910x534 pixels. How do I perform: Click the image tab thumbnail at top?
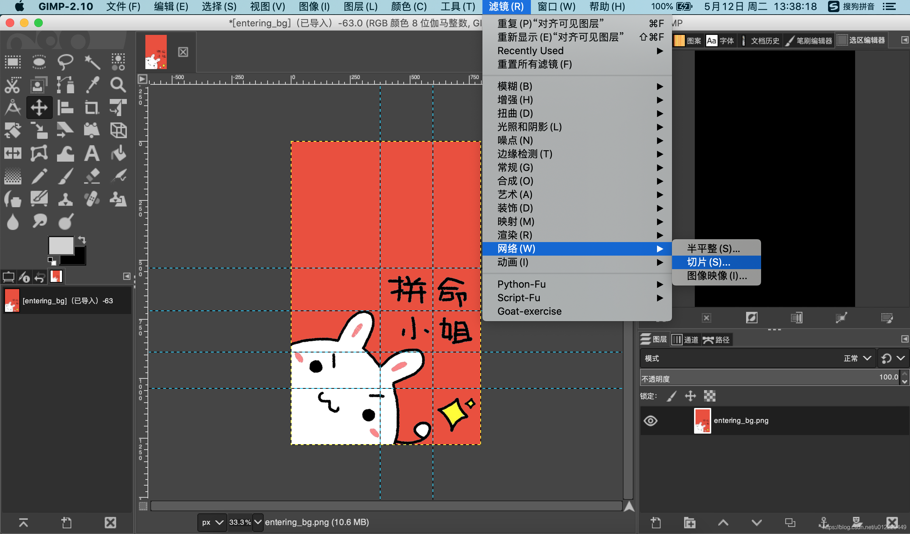click(156, 52)
